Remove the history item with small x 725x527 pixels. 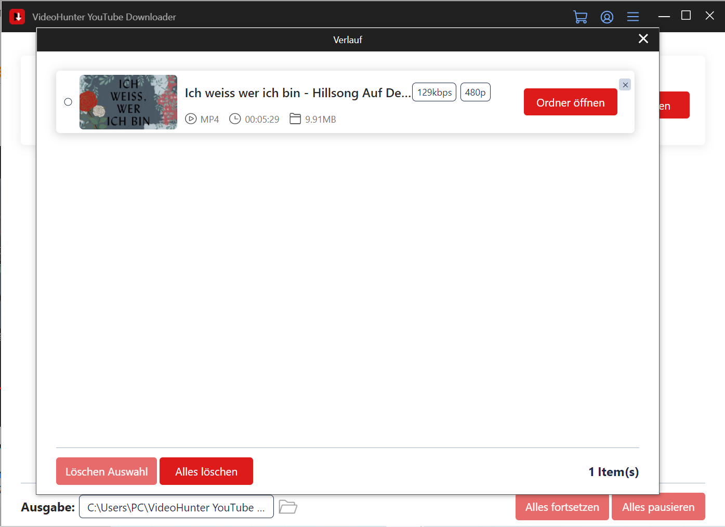[625, 85]
